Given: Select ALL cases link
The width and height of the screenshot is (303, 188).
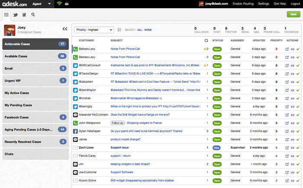Looking at the screenshot, I should [x=139, y=30].
